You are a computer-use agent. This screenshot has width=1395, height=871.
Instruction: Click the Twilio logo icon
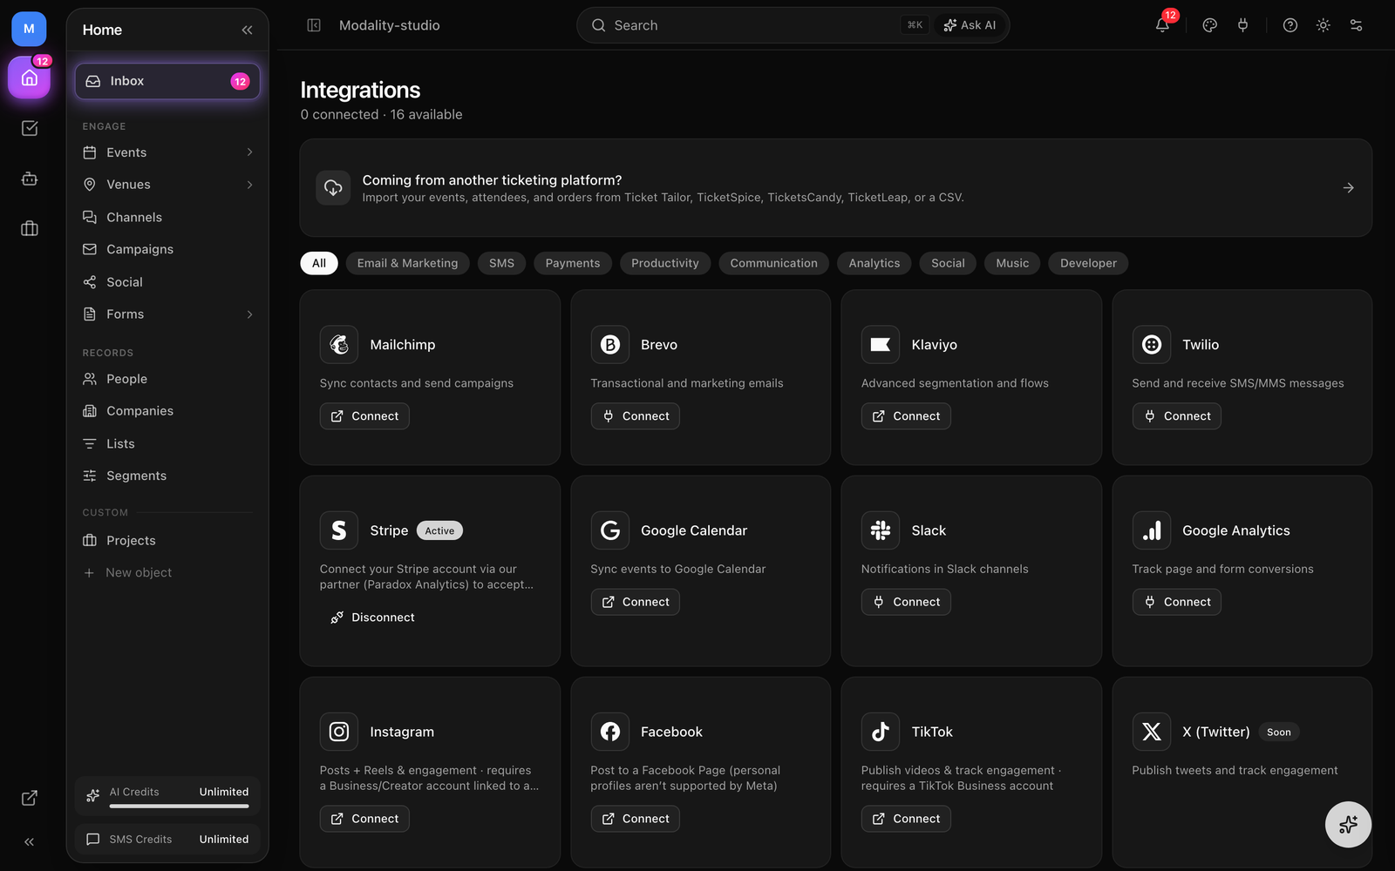pos(1152,345)
